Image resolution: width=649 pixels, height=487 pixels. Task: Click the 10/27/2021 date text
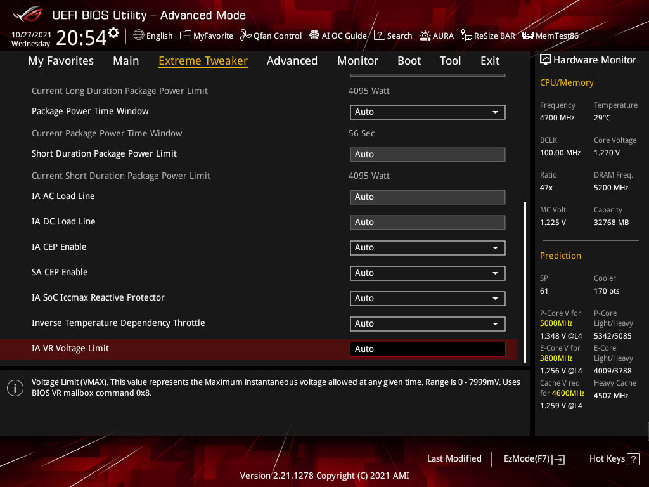pyautogui.click(x=32, y=34)
